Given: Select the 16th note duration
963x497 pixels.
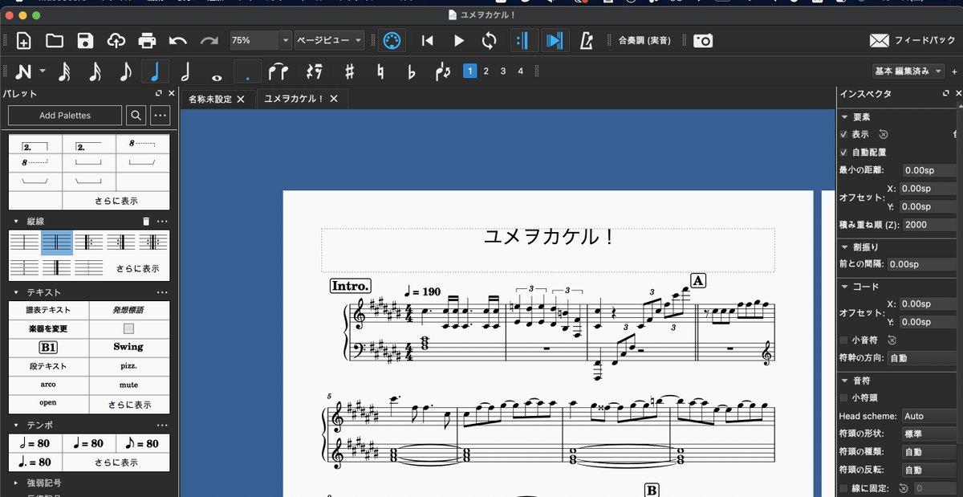Looking at the screenshot, I should pyautogui.click(x=95, y=71).
